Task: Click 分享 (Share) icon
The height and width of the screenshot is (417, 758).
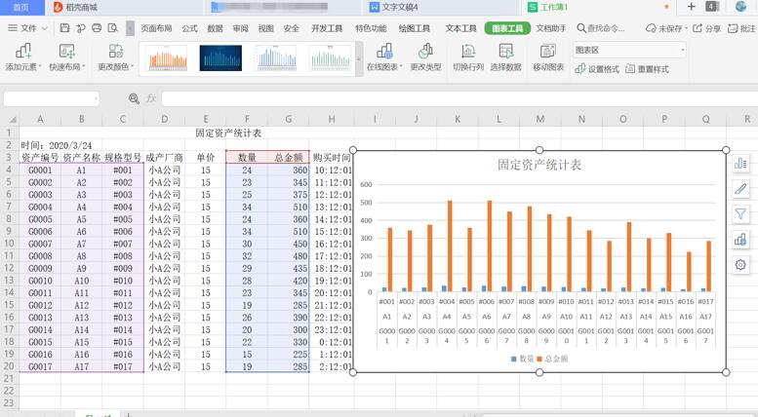Action: tap(706, 28)
